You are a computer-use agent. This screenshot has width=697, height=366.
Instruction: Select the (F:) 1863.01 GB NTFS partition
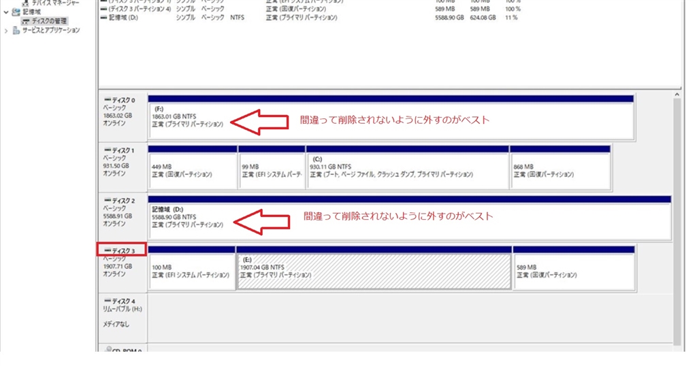(391, 121)
